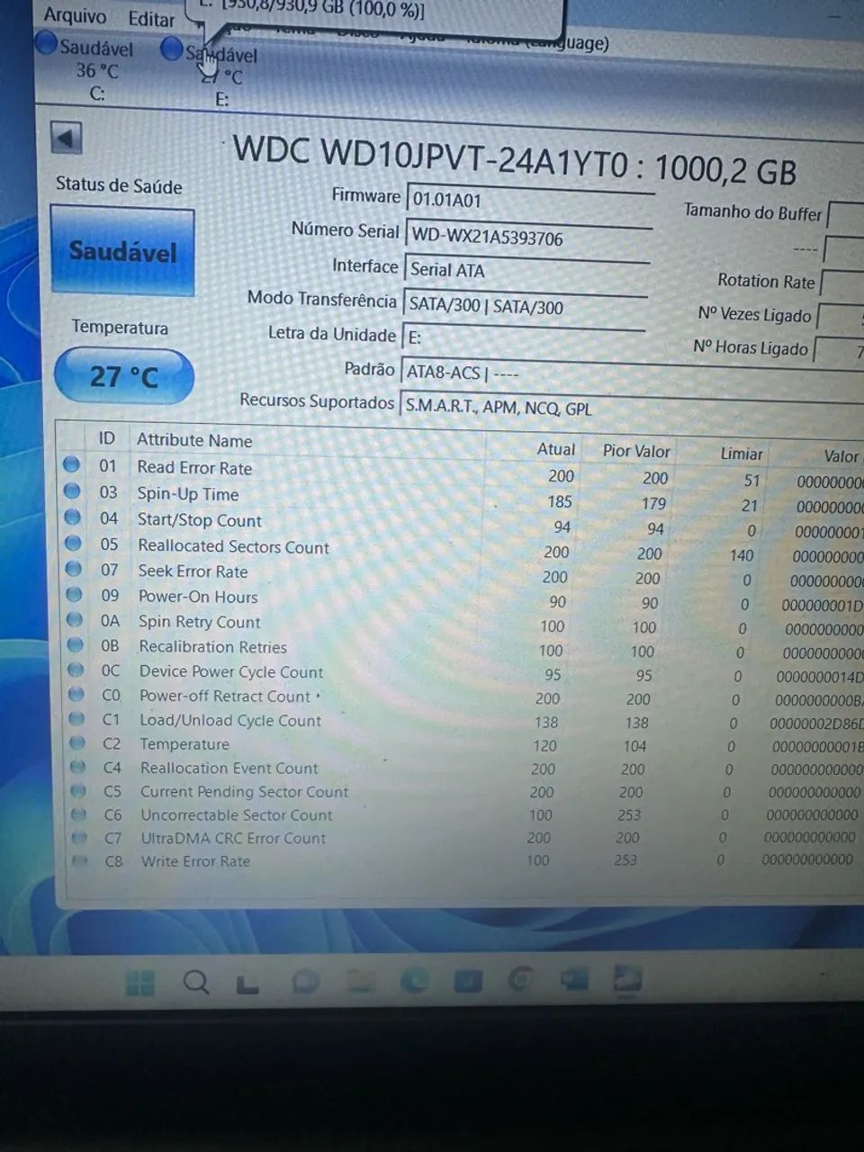Open Chat icon on the taskbar
The image size is (864, 1152).
point(305,982)
